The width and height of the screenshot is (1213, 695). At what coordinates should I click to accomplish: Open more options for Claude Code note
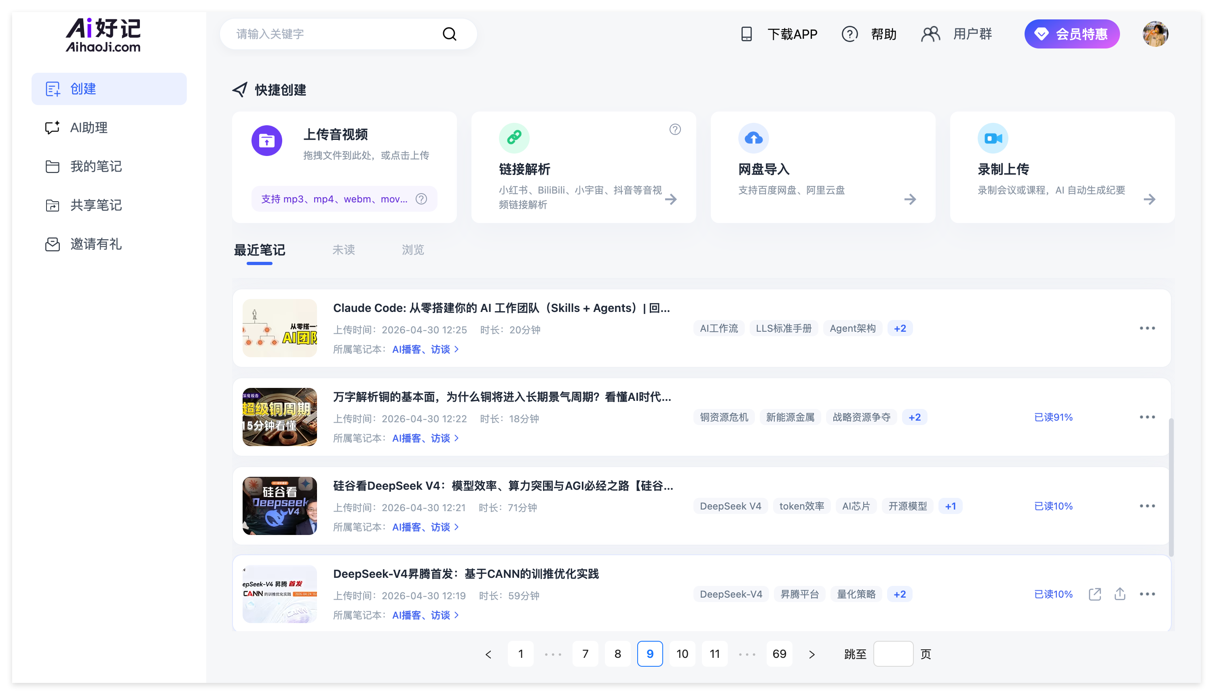(1147, 329)
